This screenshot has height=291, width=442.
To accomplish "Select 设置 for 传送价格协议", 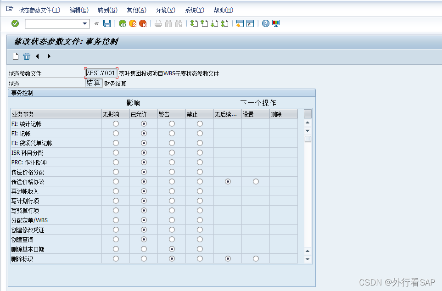I will (x=256, y=182).
